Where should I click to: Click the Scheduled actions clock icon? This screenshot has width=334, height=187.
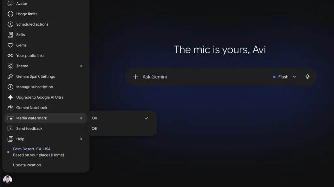pyautogui.click(x=10, y=24)
